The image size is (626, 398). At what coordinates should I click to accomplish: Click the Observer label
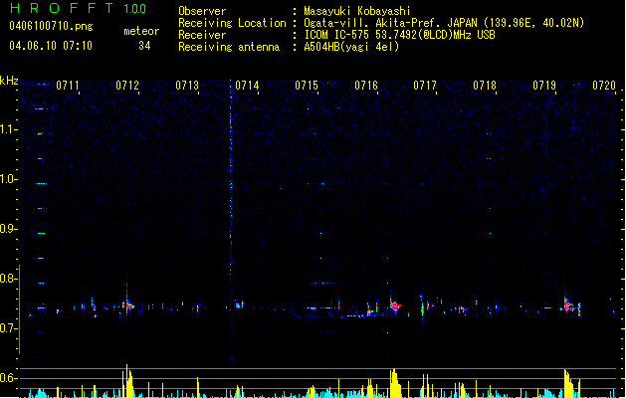(202, 11)
